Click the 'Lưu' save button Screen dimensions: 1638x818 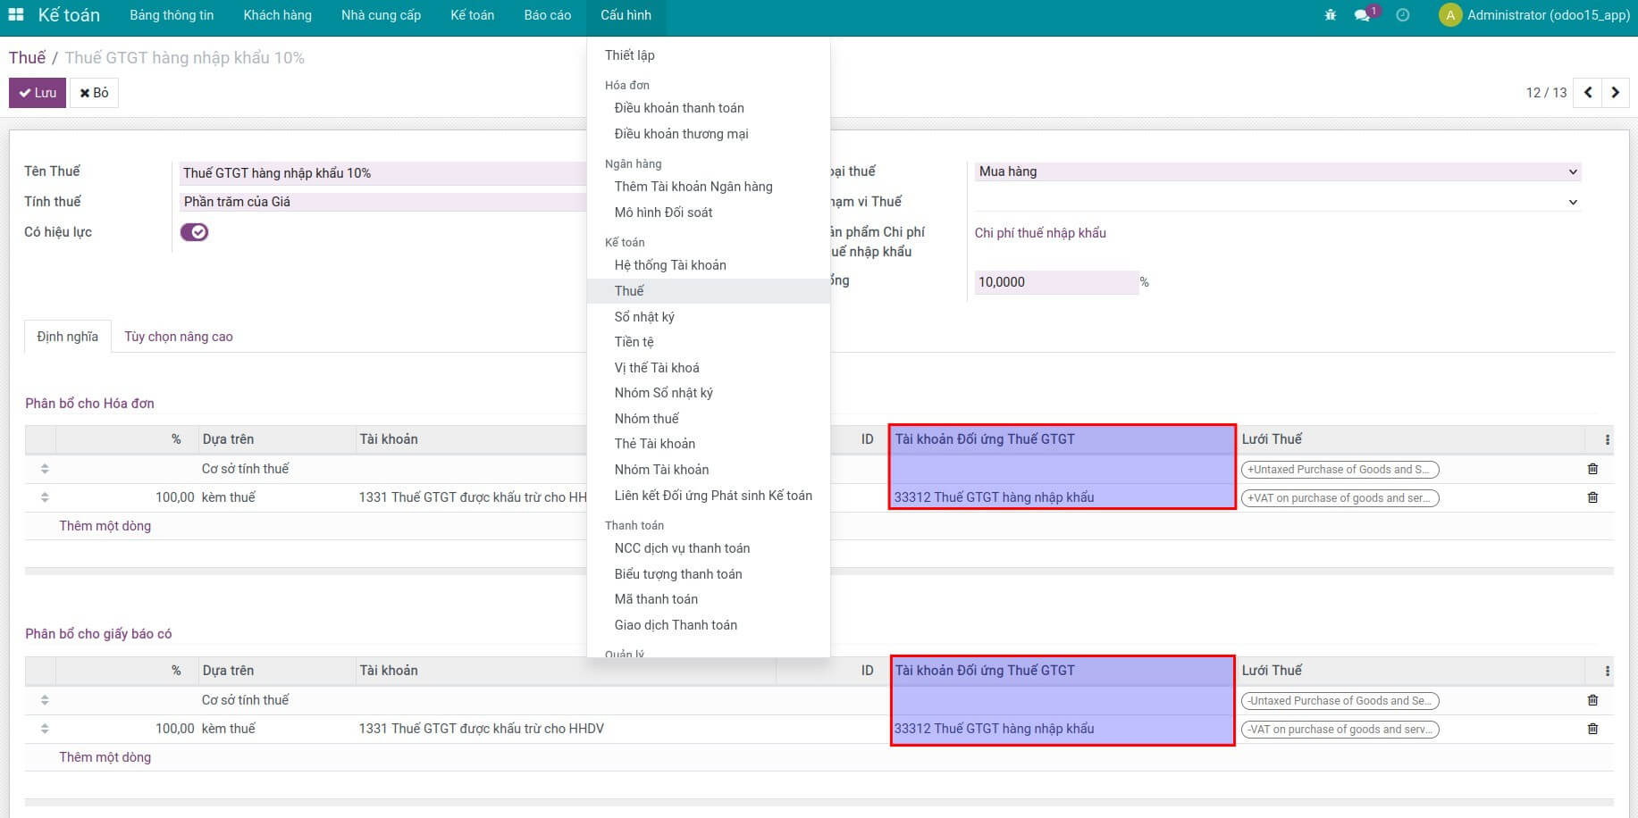(38, 93)
